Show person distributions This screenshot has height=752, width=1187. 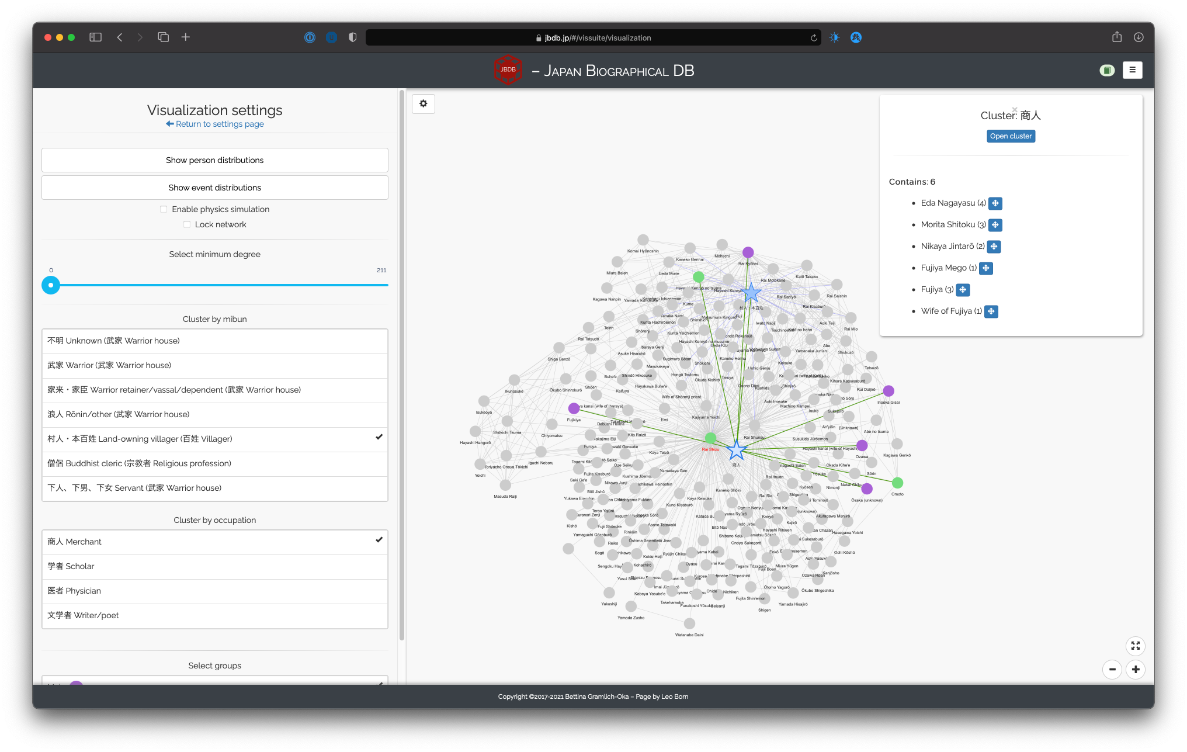click(x=215, y=160)
